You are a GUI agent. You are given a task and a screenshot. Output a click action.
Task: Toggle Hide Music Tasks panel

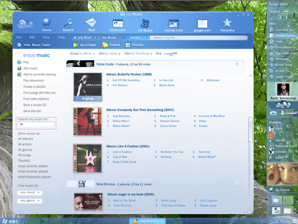tap(19, 45)
